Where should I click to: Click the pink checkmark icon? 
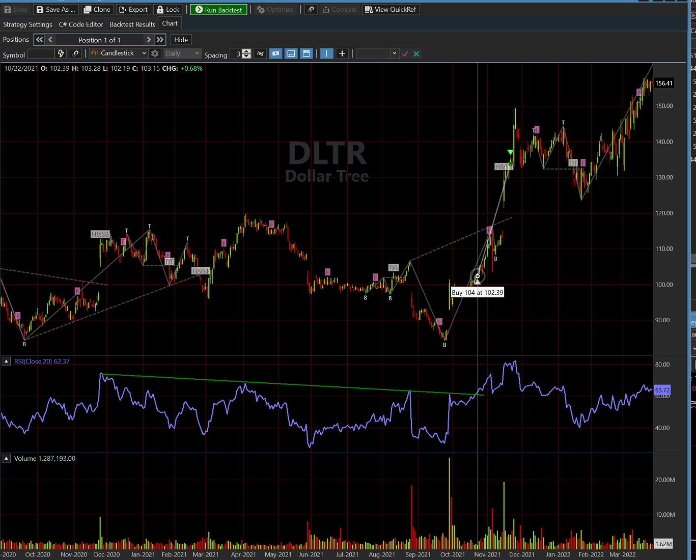pyautogui.click(x=405, y=53)
